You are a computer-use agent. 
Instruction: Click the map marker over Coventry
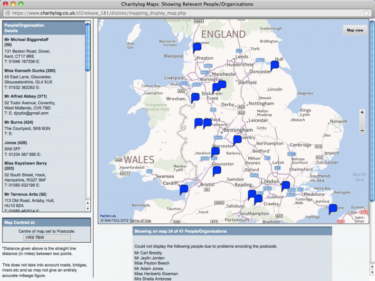pyautogui.click(x=237, y=140)
